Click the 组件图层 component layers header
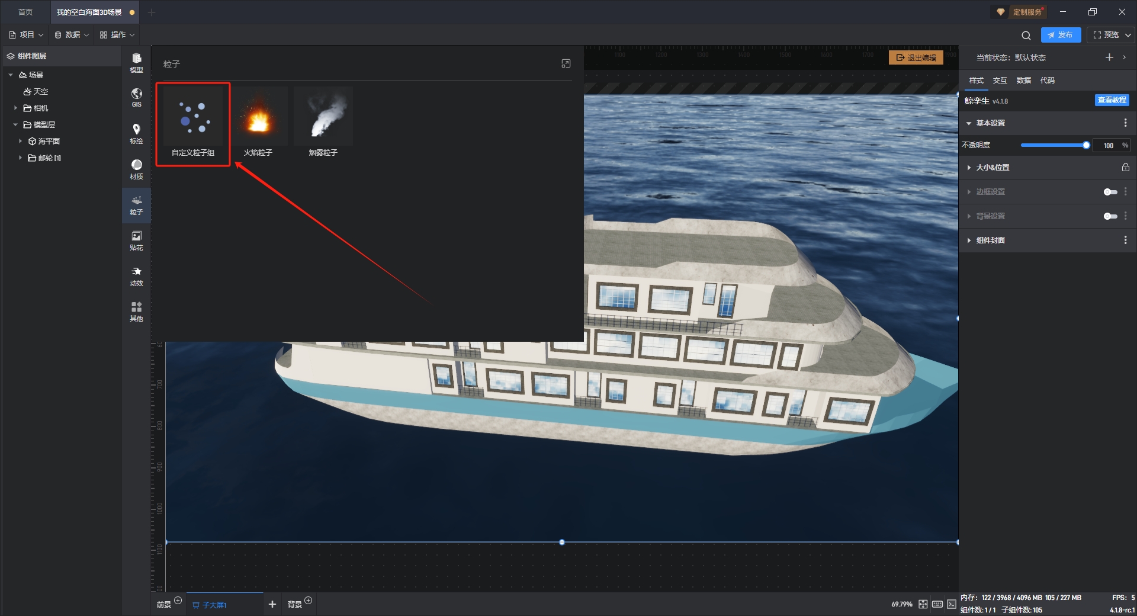The image size is (1137, 616). pyautogui.click(x=62, y=56)
